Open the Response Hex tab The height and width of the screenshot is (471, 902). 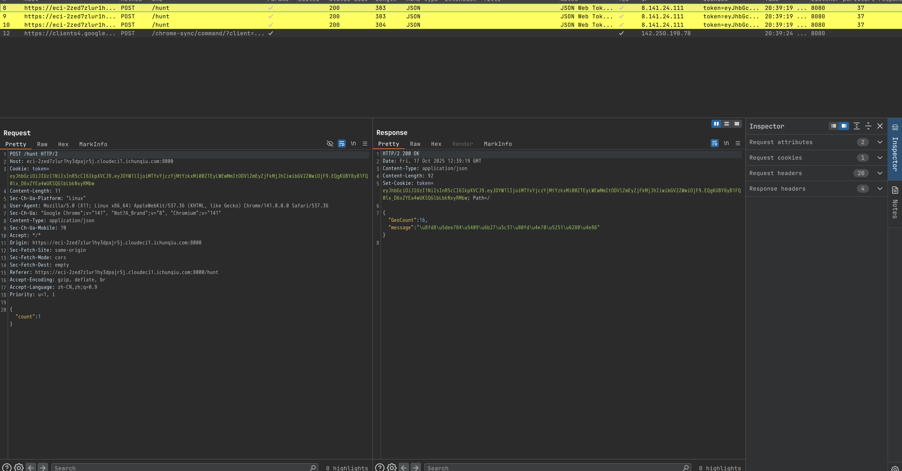pyautogui.click(x=436, y=144)
